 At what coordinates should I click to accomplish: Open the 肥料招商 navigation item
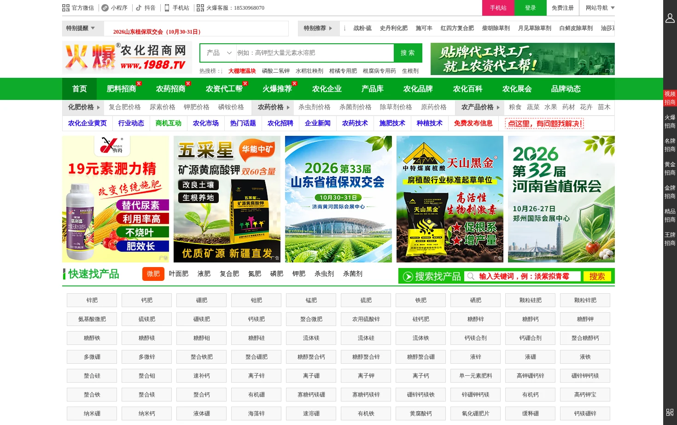[122, 89]
